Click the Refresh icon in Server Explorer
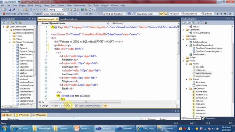 (x=4, y=23)
